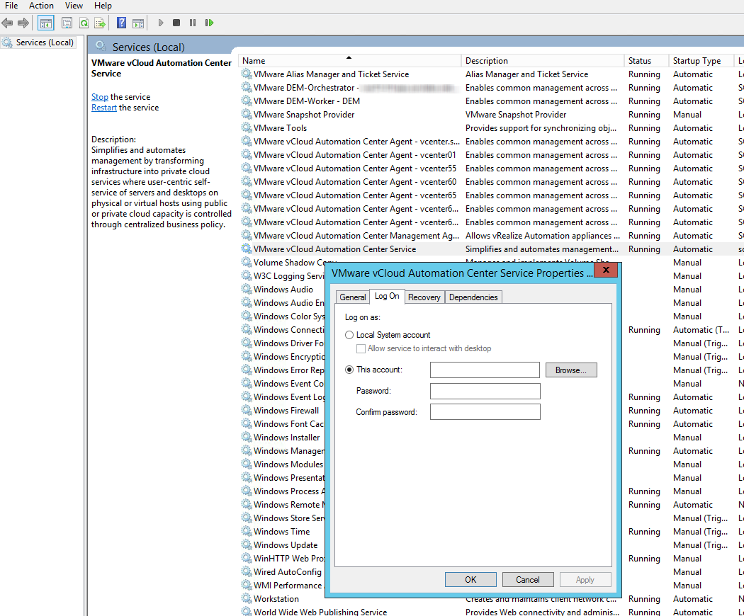This screenshot has height=616, width=744.
Task: Switch to the General tab
Action: point(353,297)
